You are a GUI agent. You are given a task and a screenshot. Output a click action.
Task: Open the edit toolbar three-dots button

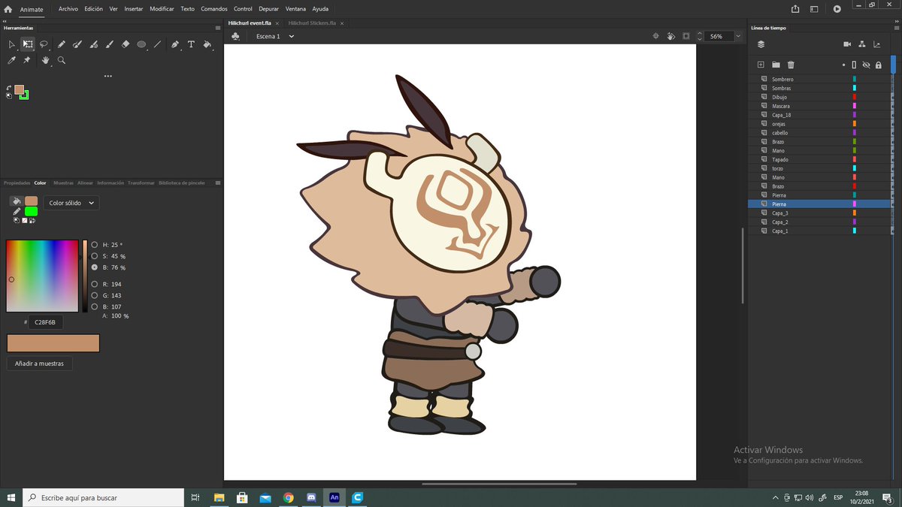(108, 76)
